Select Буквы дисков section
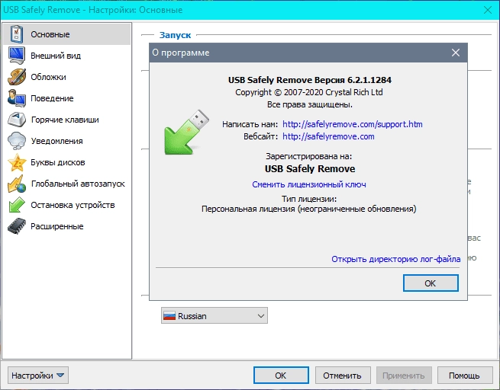Screen dimensions: 500x390 coord(67,162)
